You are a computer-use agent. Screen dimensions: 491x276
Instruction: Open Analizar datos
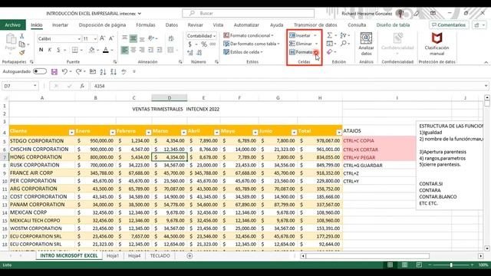366,44
